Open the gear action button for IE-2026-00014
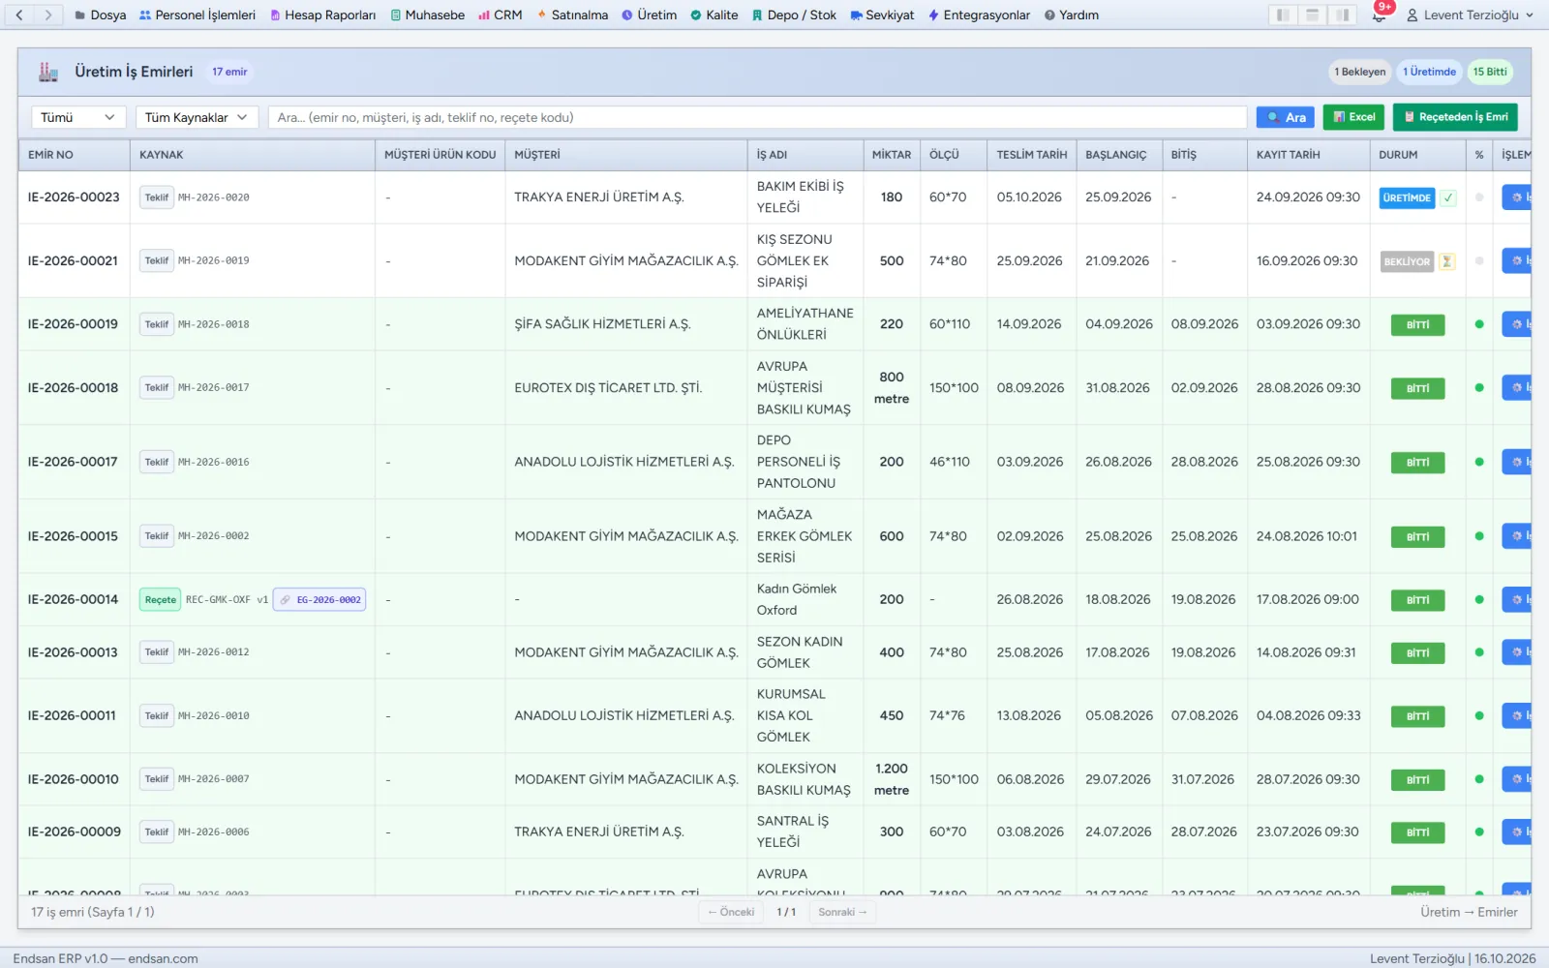The image size is (1549, 968). coord(1517,599)
